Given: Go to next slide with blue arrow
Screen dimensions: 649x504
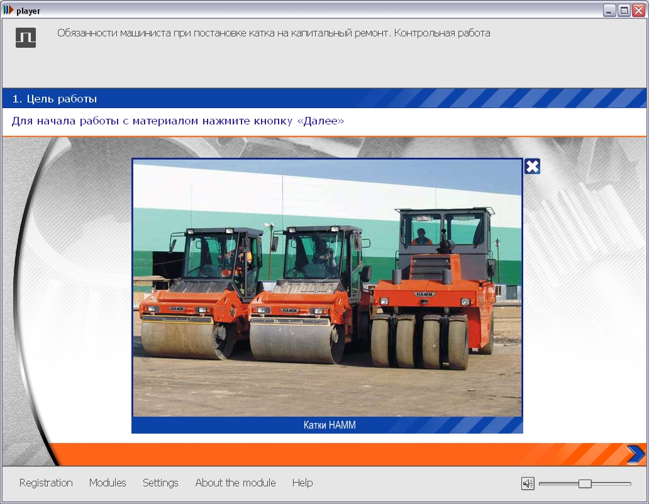Looking at the screenshot, I should pos(636,454).
